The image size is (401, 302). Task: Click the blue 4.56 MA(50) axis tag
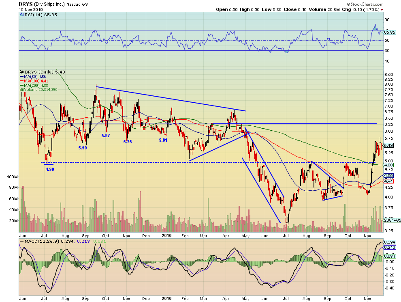click(x=388, y=176)
